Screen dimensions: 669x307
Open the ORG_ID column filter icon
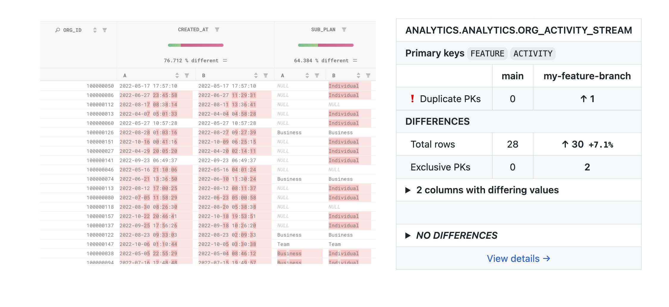pyautogui.click(x=105, y=30)
